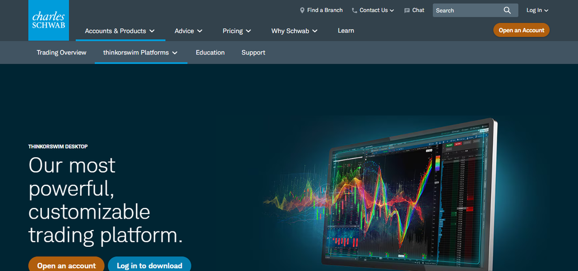Open the Support tab
The image size is (578, 271).
[x=253, y=52]
